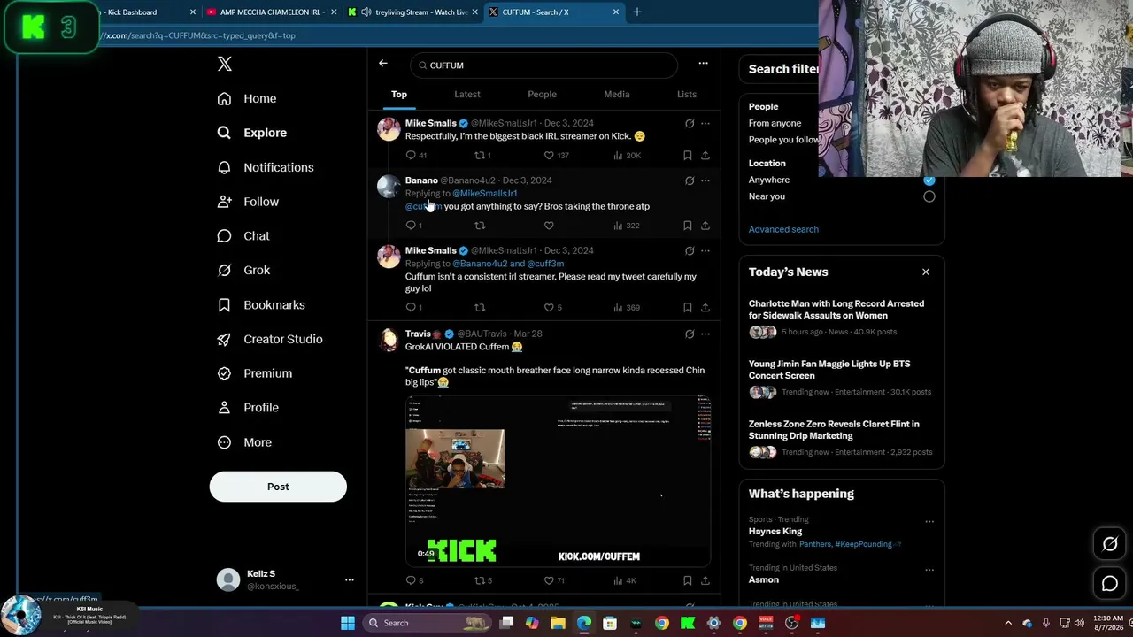Click the CUFFUM search field
Image resolution: width=1133 pixels, height=637 pixels.
click(543, 65)
